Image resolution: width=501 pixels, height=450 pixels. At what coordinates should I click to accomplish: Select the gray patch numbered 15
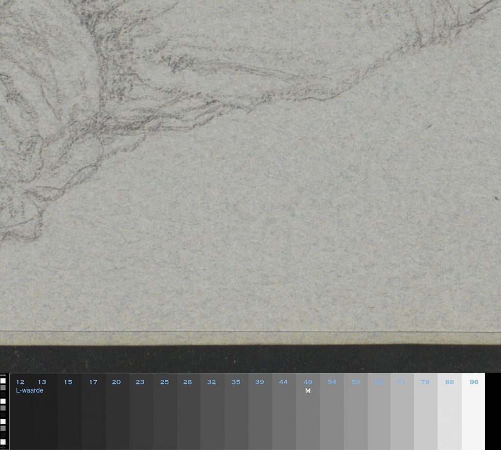tap(68, 415)
